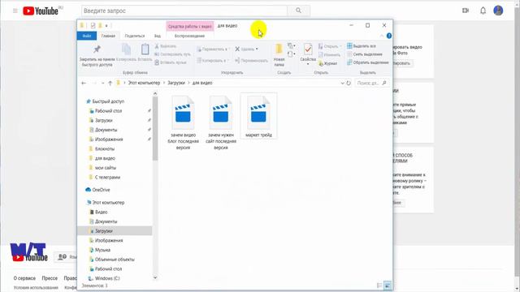Open 'для видео' folder in sidebar
Screen dimensions: 520x292
pyautogui.click(x=102, y=158)
